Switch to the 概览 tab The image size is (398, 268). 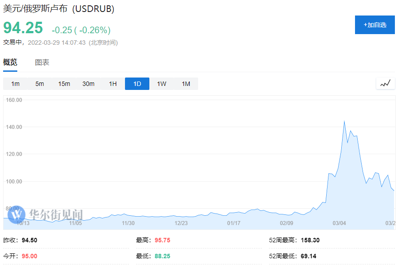click(x=10, y=62)
